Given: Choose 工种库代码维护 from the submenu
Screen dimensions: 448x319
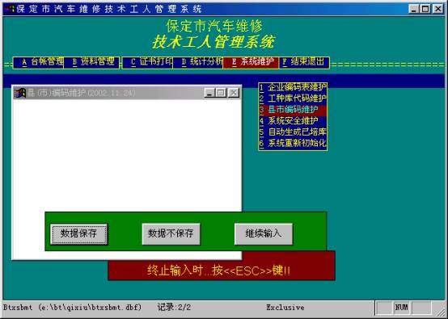Looking at the screenshot, I should [293, 99].
